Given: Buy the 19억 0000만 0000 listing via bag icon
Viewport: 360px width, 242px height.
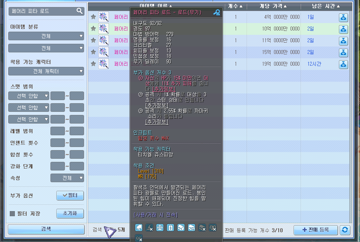Looking at the screenshot, I should coord(343,64).
